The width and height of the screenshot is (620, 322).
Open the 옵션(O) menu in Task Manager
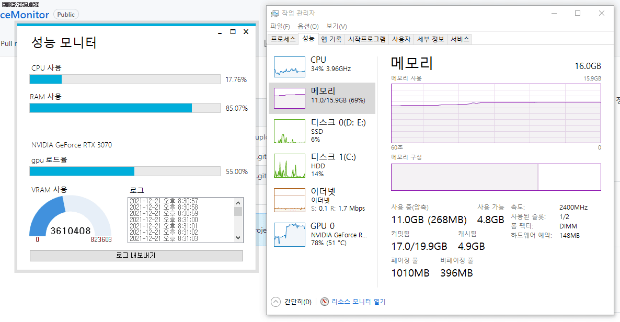pos(308,27)
